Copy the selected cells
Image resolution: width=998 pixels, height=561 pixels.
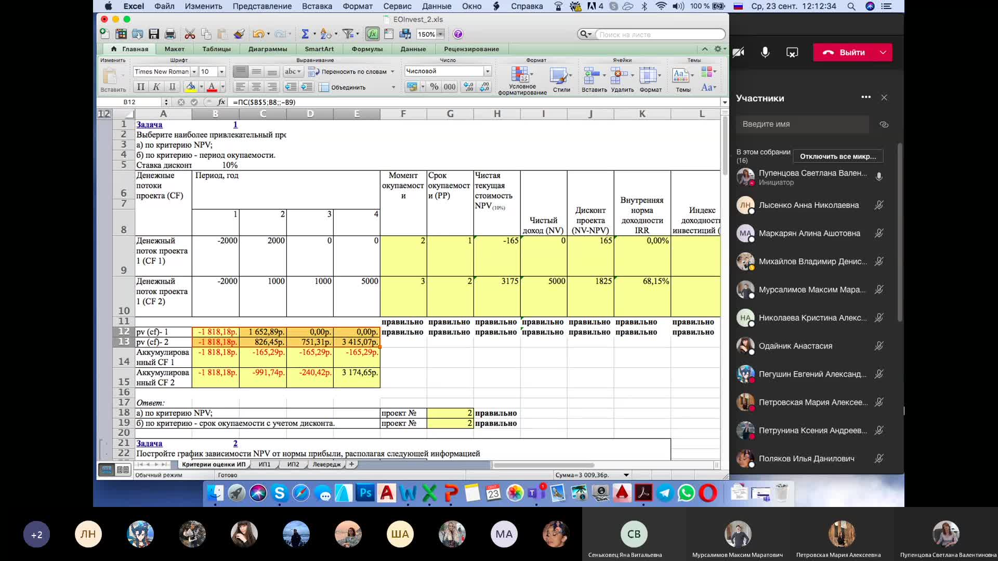pyautogui.click(x=206, y=34)
